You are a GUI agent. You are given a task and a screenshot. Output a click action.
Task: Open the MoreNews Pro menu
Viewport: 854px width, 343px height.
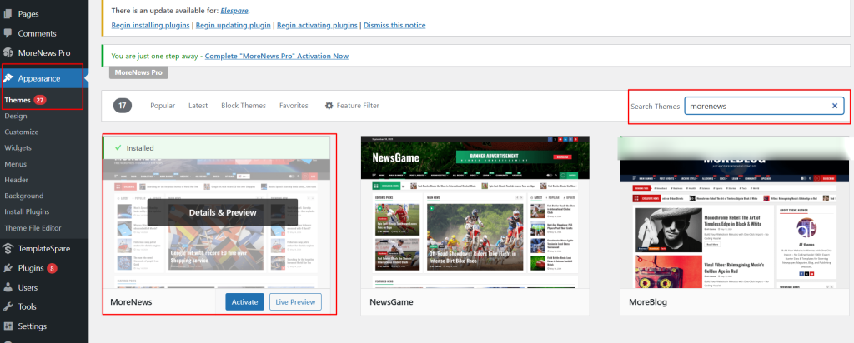click(x=44, y=52)
